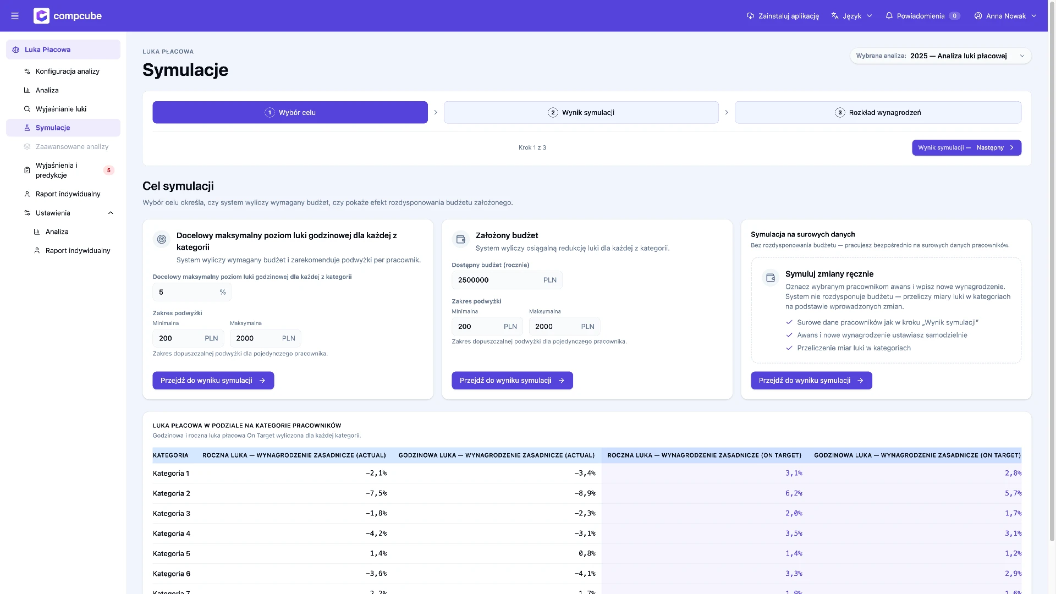Focus the Dostępny budżet field with 2500000

tap(507, 280)
